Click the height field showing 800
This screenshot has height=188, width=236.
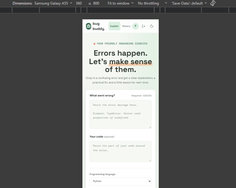(96, 3)
